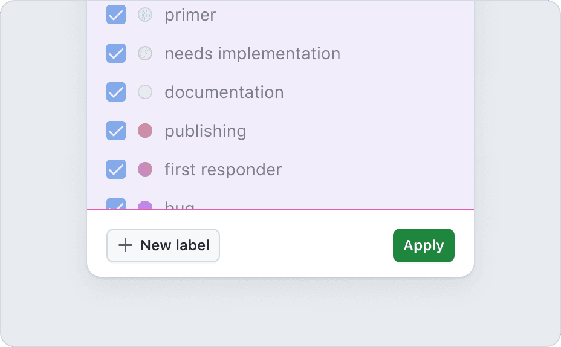
Task: Select the needs implementation label text
Action: click(x=252, y=54)
